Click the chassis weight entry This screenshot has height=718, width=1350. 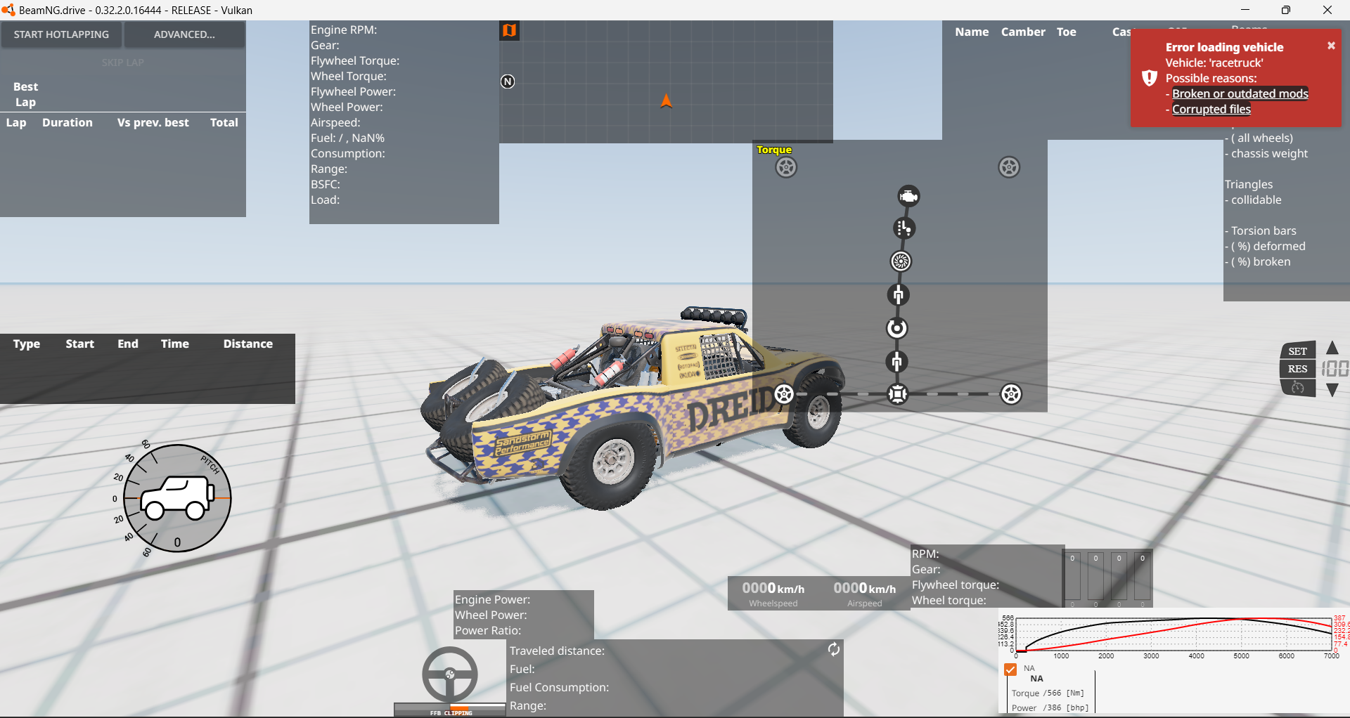click(1266, 153)
